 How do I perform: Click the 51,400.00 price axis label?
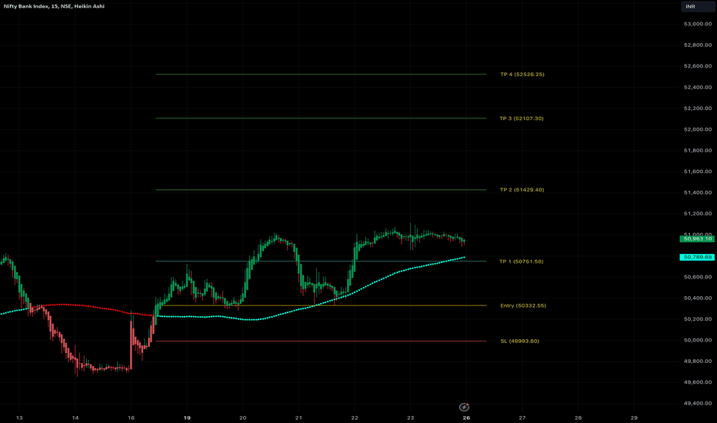click(698, 192)
